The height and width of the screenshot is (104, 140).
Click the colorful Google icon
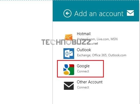[x=69, y=70]
